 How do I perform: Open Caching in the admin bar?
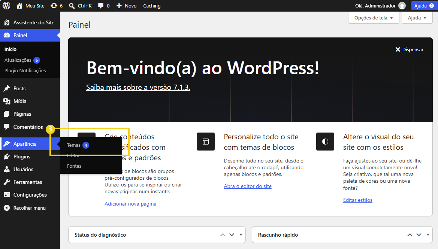[152, 6]
